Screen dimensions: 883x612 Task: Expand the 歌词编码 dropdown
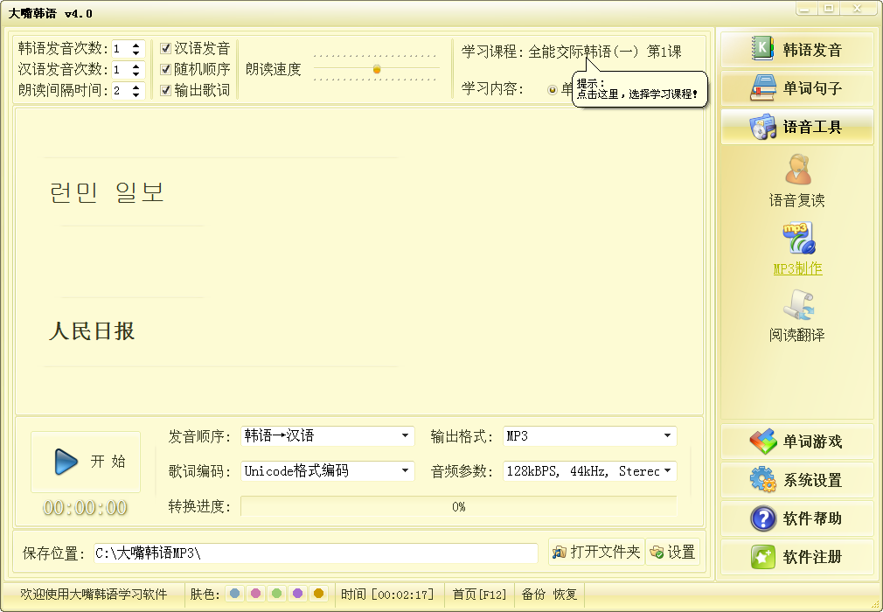pyautogui.click(x=405, y=470)
